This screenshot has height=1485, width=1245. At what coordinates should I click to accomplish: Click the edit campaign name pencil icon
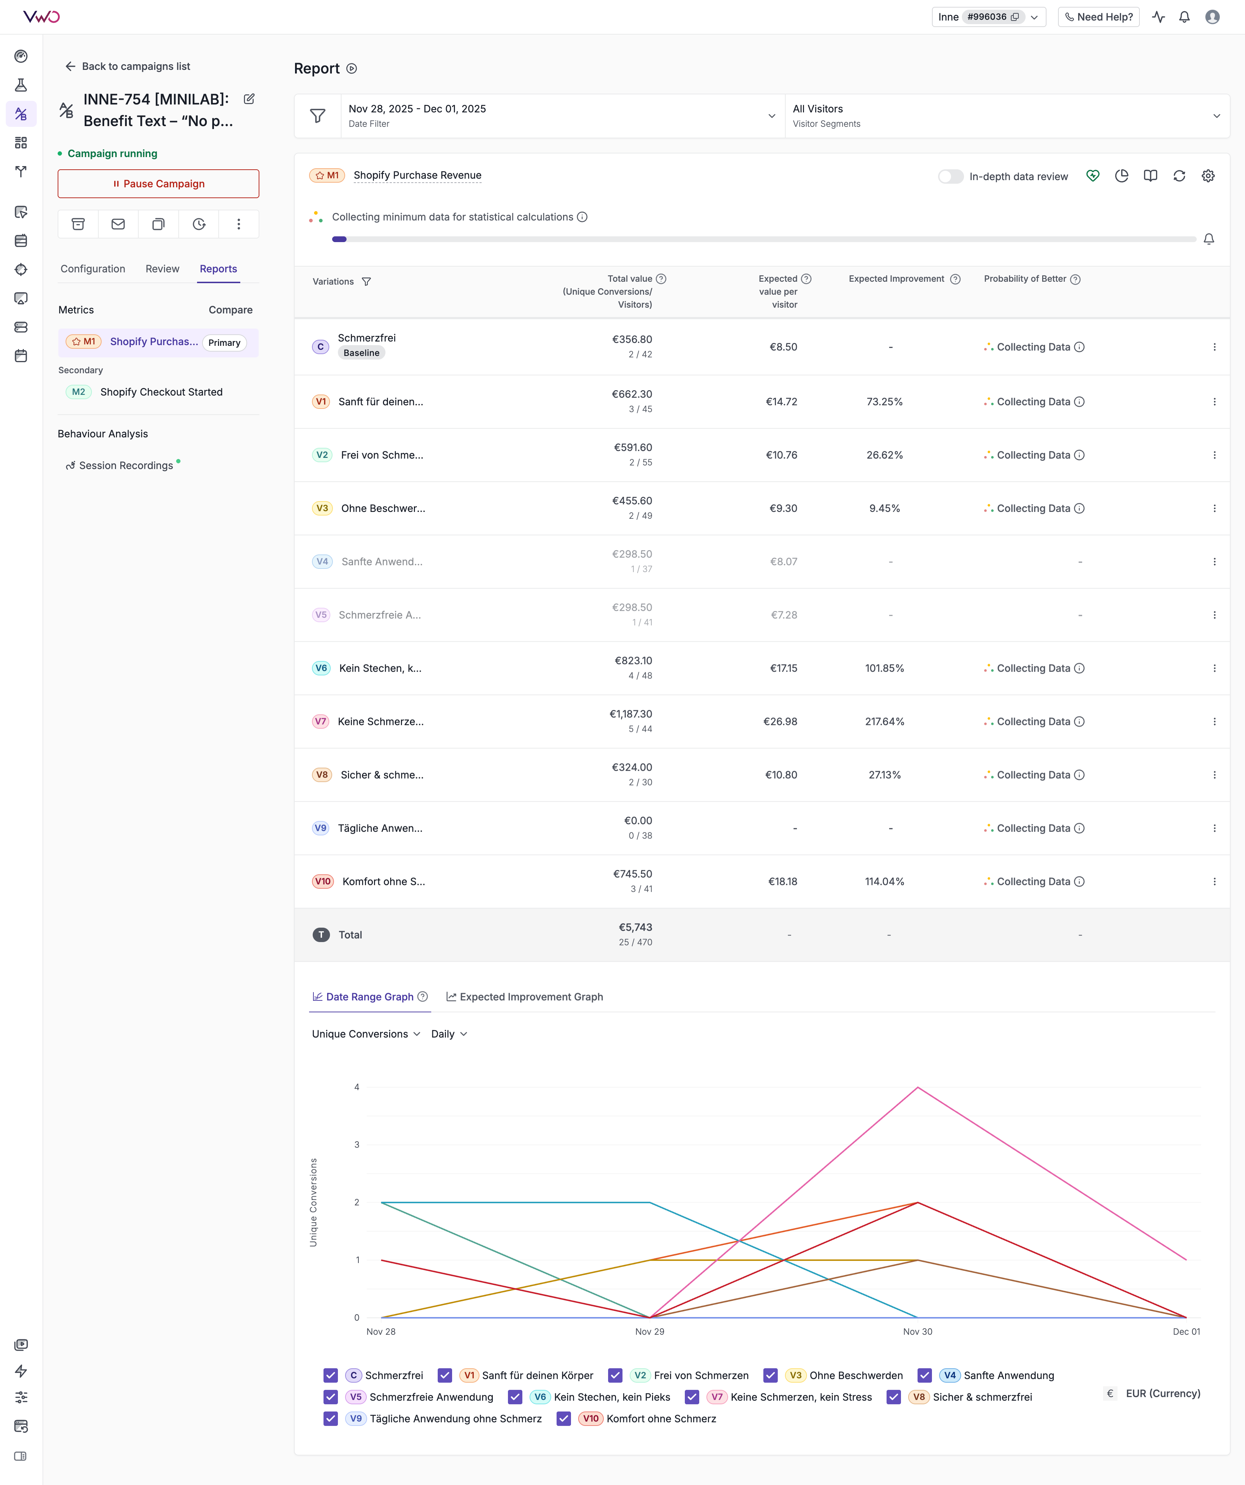point(249,99)
